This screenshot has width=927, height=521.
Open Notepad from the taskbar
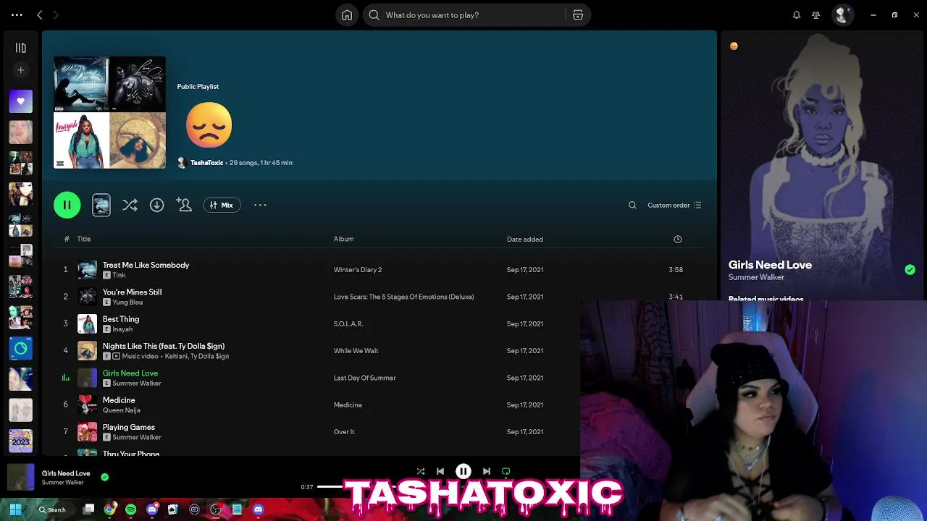(237, 509)
